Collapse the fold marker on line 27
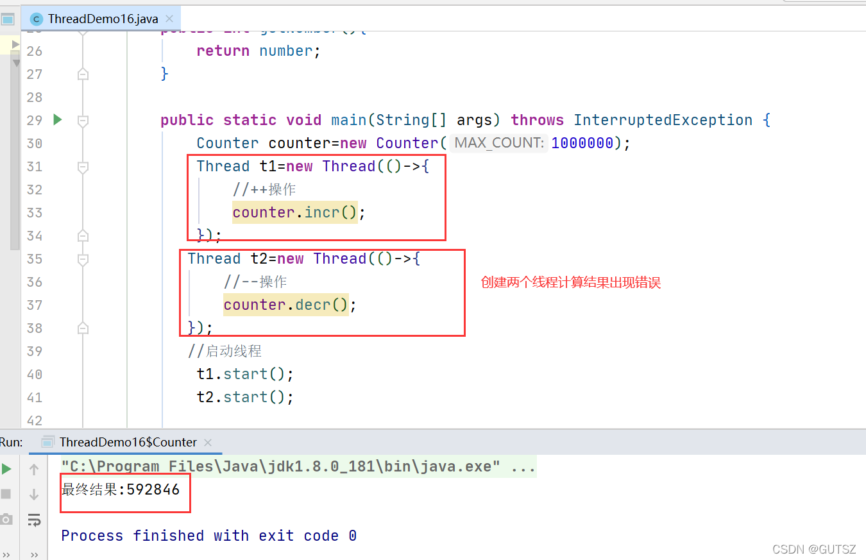This screenshot has height=560, width=866. click(x=83, y=74)
